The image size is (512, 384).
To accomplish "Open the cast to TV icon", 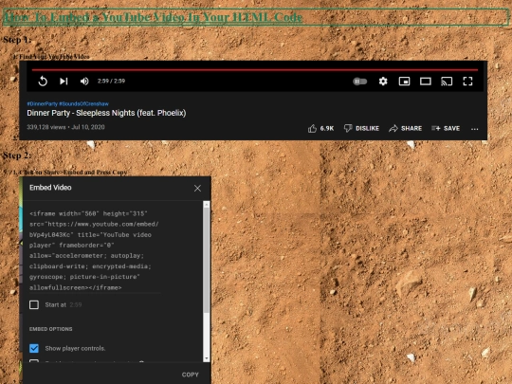I will point(447,81).
